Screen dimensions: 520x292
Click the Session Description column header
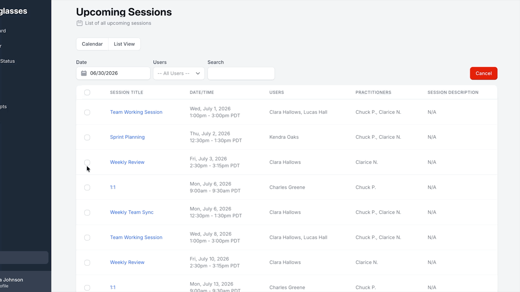pos(453,92)
